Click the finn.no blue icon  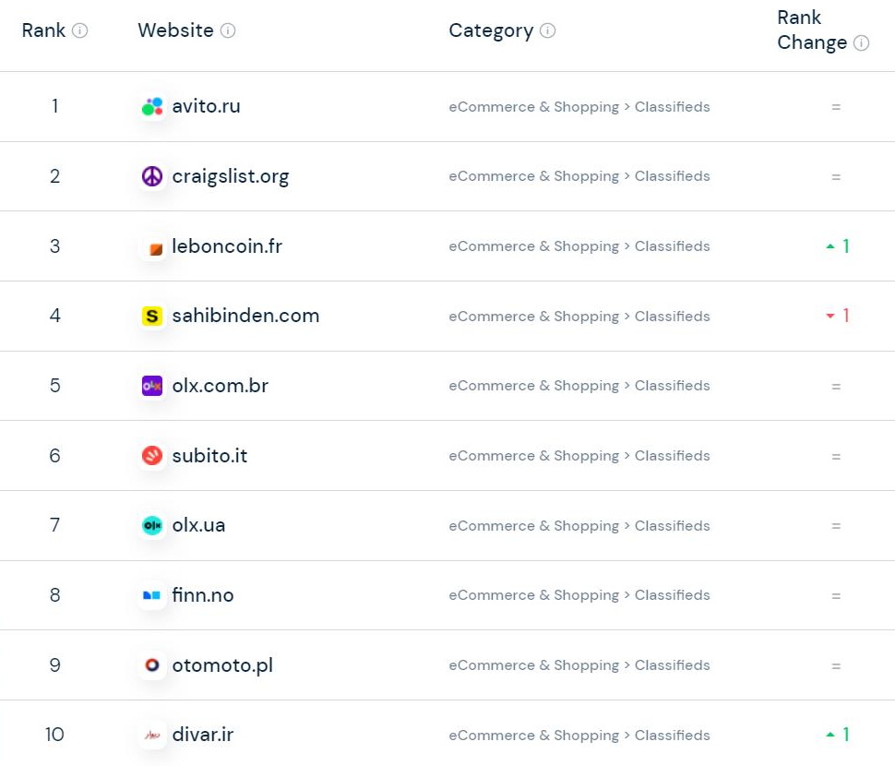click(152, 596)
